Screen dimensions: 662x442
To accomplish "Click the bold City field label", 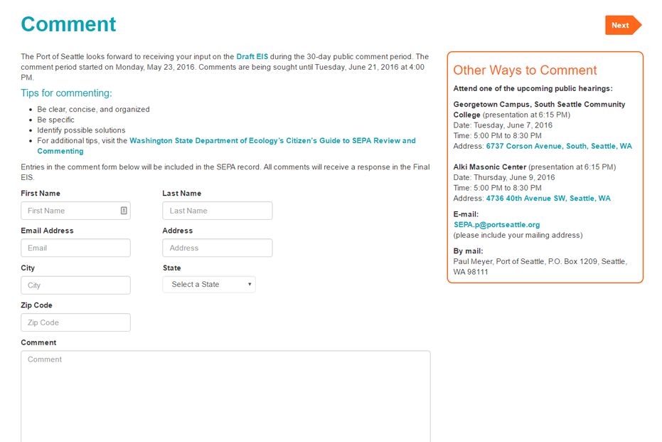I will click(28, 268).
